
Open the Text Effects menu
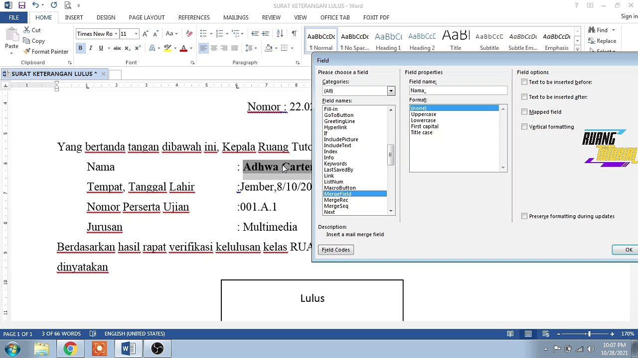tap(154, 48)
